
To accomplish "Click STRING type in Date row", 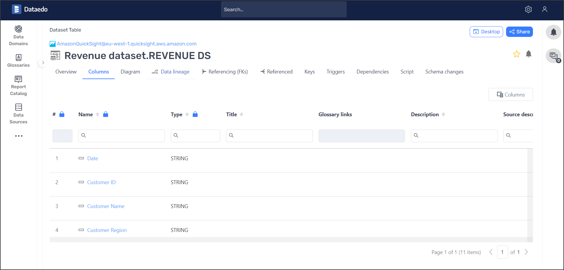I will click(179, 158).
